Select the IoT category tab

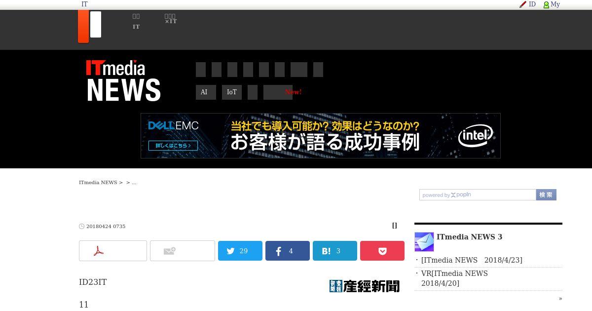pyautogui.click(x=232, y=92)
